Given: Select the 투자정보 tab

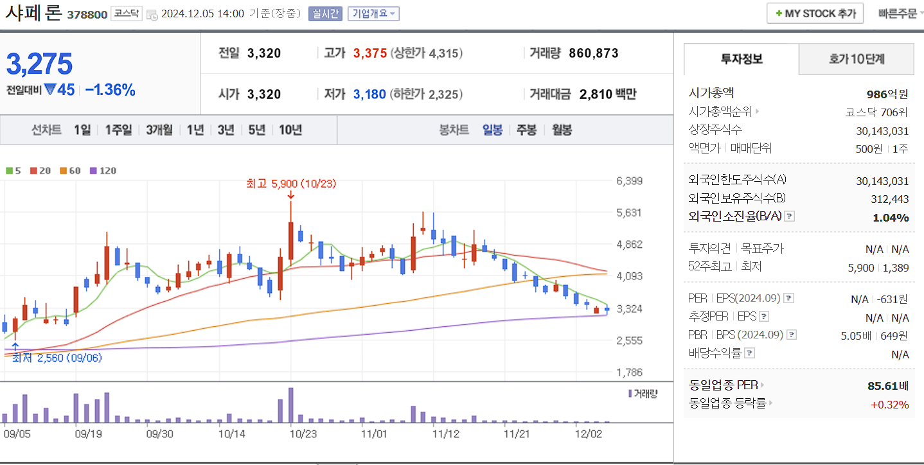Looking at the screenshot, I should click(x=740, y=58).
